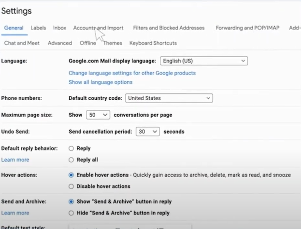Select Disable hover actions option
Image resolution: width=301 pixels, height=229 pixels.
point(71,186)
